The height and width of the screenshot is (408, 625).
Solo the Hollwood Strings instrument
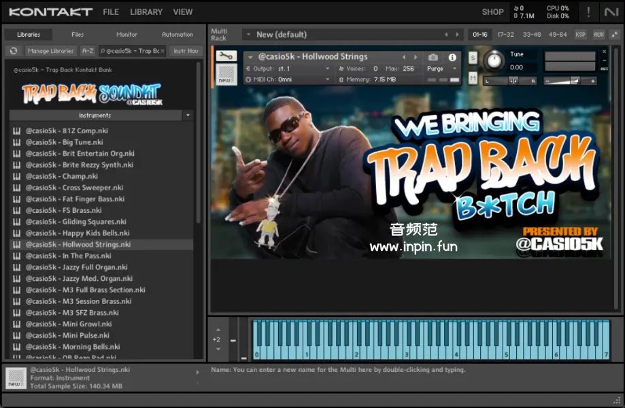(x=473, y=58)
